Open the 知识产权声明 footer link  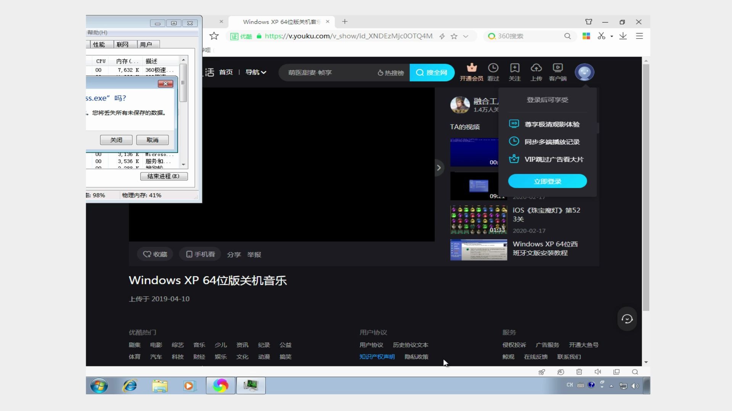pos(377,357)
